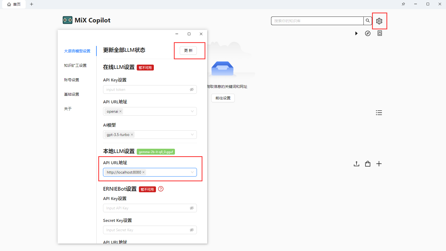Add new tab with plus icon
The image size is (446, 251).
click(32, 4)
